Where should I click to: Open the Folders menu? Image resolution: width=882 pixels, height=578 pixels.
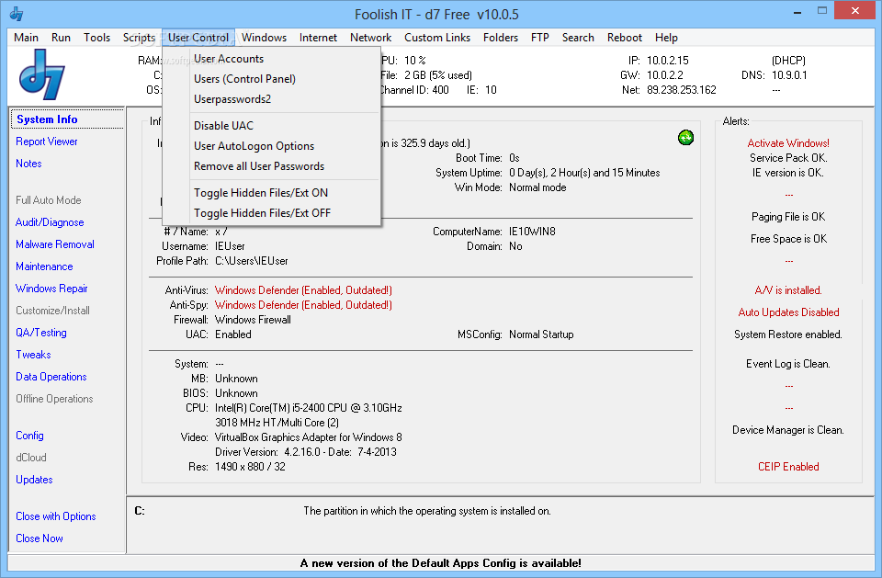pyautogui.click(x=500, y=38)
